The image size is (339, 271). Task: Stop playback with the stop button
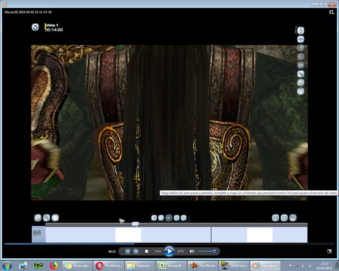(147, 252)
